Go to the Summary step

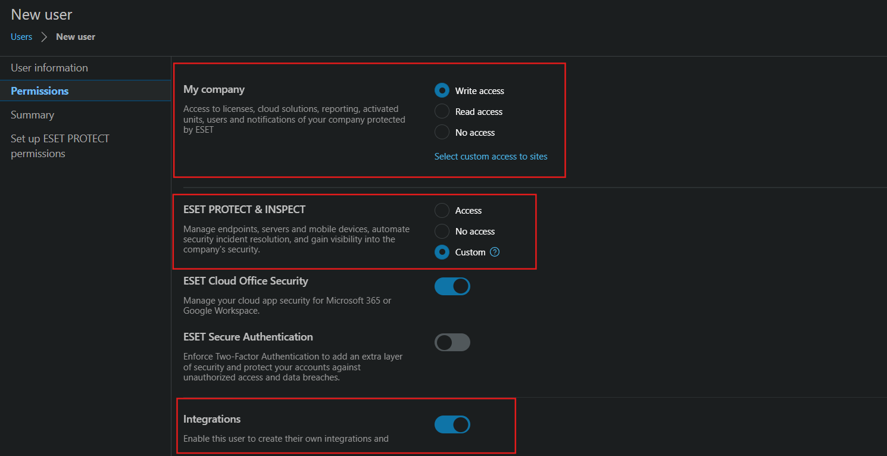tap(33, 115)
